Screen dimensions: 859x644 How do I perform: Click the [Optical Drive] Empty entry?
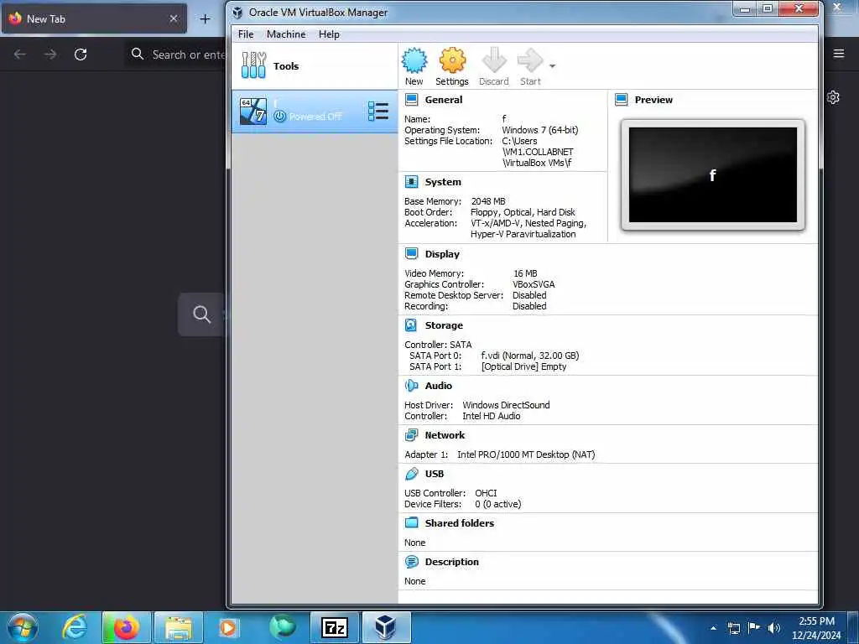pos(523,366)
